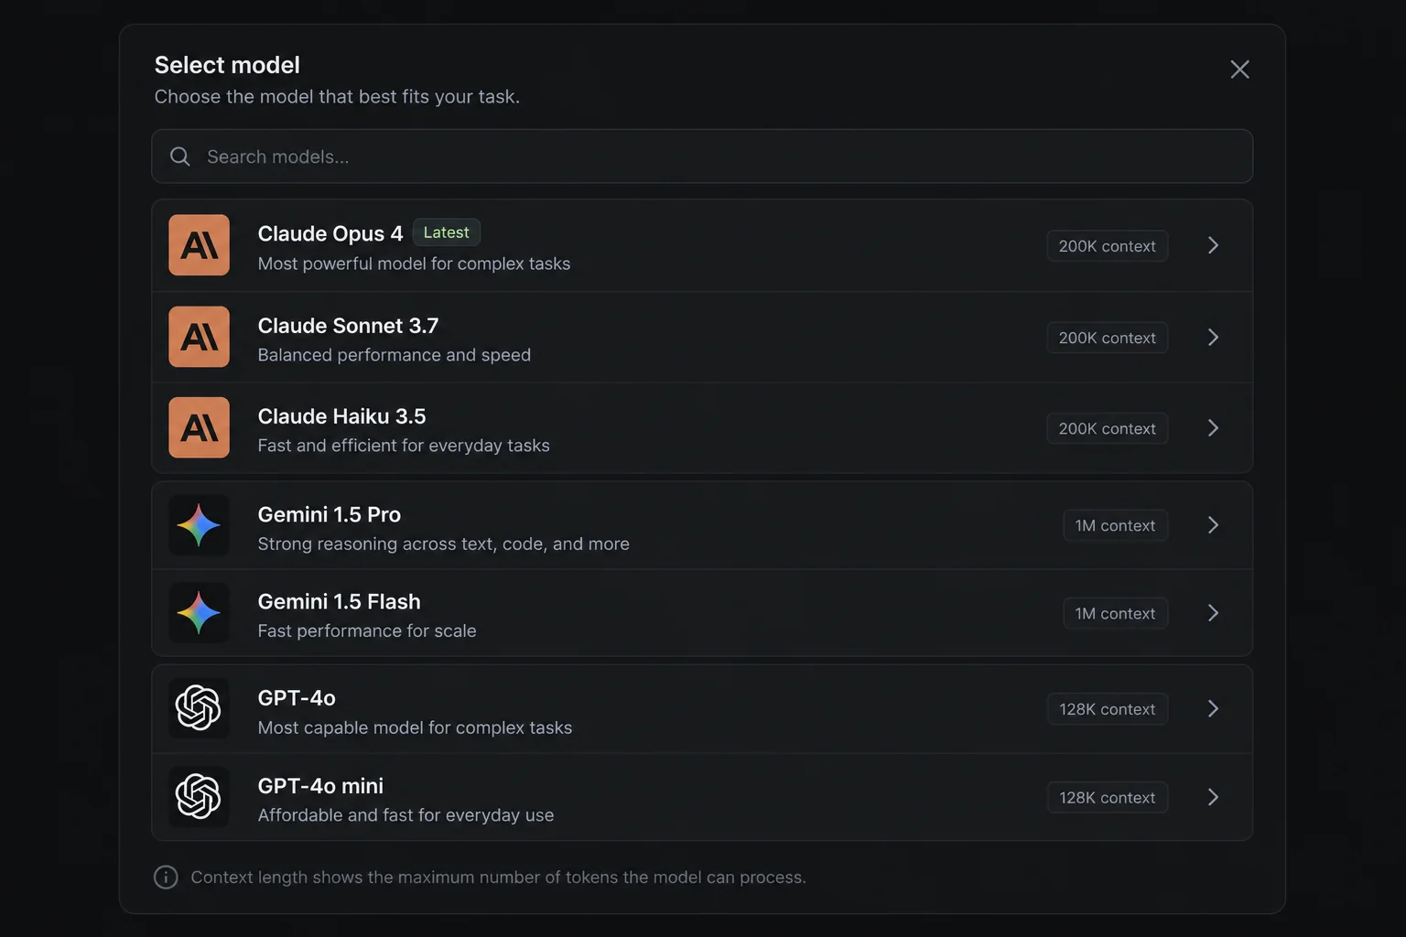
Task: Click the 1M context badge for Gemini Flash
Action: (1115, 613)
